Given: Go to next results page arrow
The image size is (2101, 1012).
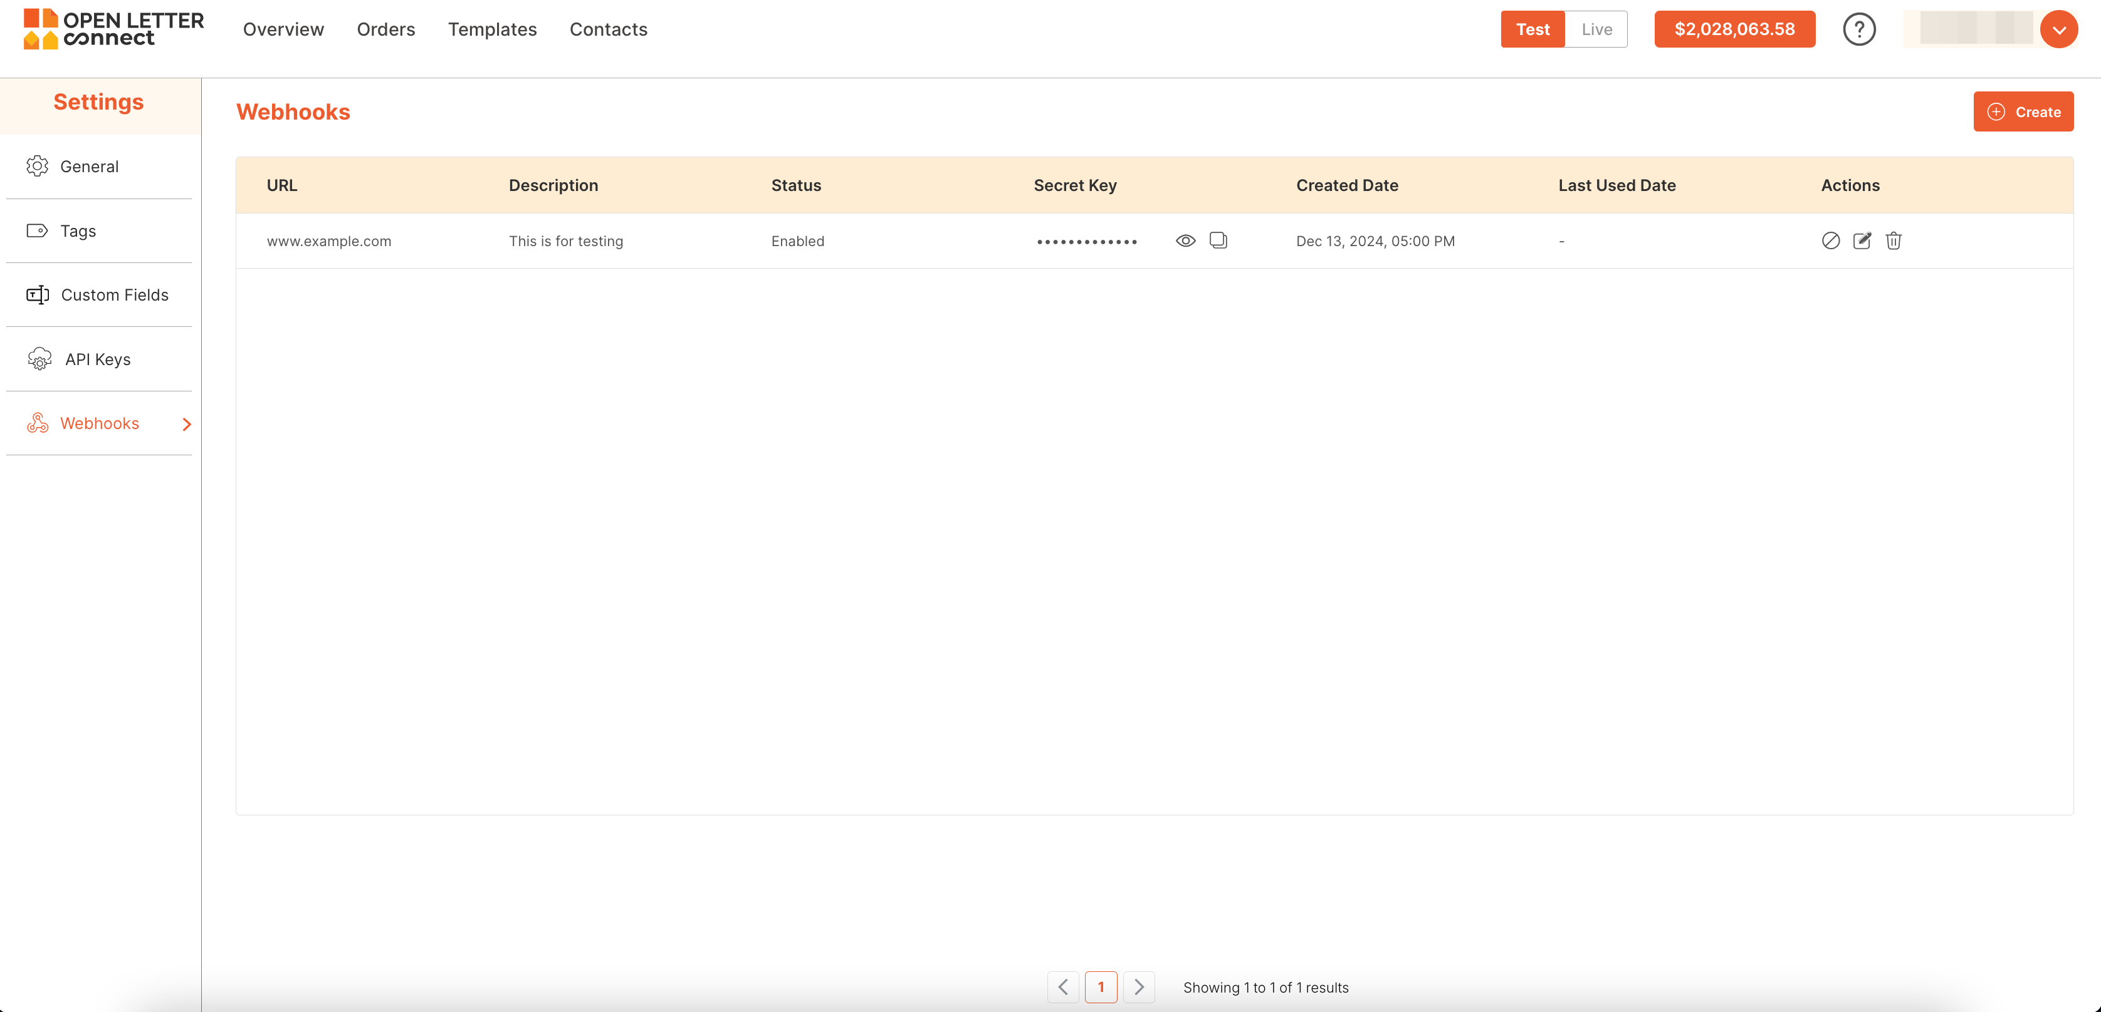Looking at the screenshot, I should click(x=1139, y=987).
